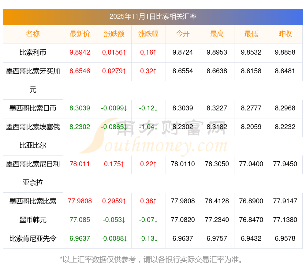Click the 最低 column header

coord(251,34)
